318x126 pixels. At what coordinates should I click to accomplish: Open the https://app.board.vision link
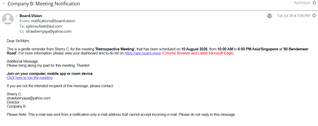click(x=143, y=53)
